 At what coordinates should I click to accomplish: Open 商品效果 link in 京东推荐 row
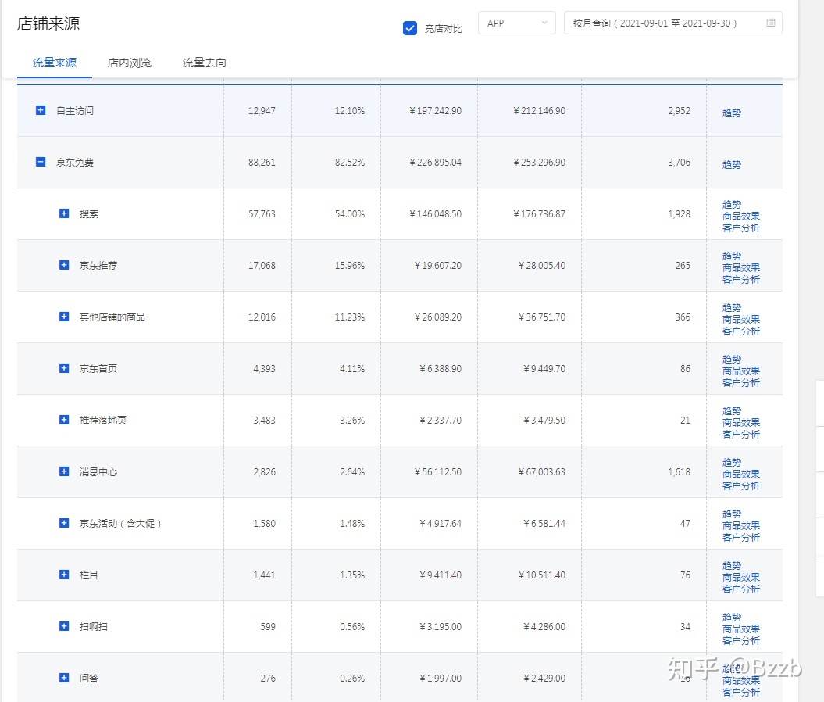click(741, 267)
